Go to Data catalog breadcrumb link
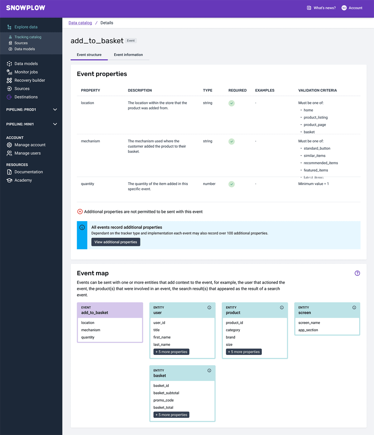This screenshot has height=435, width=374. pos(80,23)
